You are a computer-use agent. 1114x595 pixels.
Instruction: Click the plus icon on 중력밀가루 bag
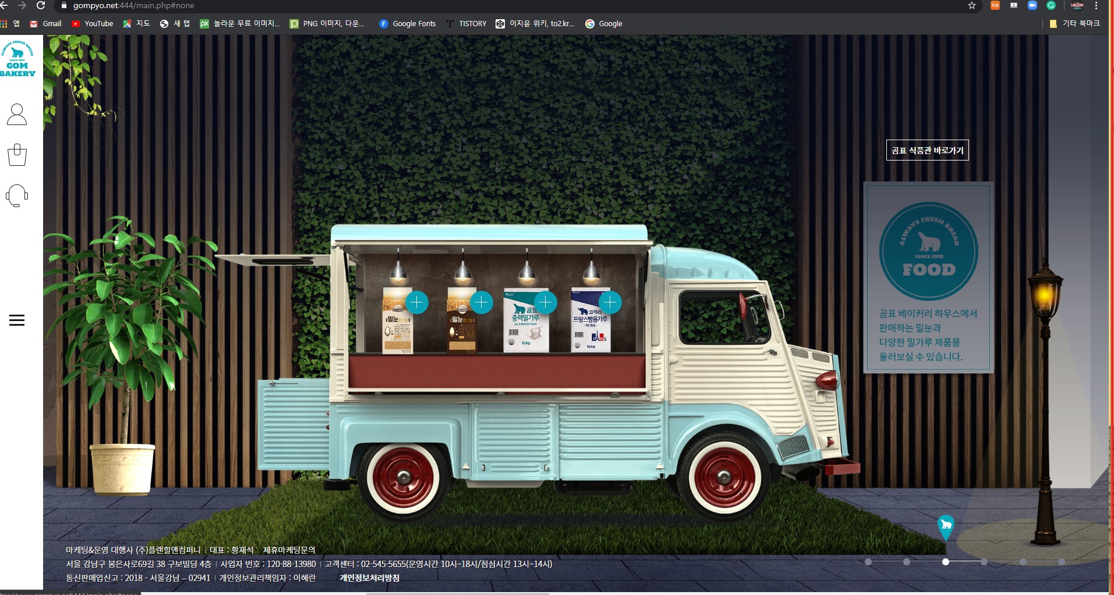(x=546, y=302)
